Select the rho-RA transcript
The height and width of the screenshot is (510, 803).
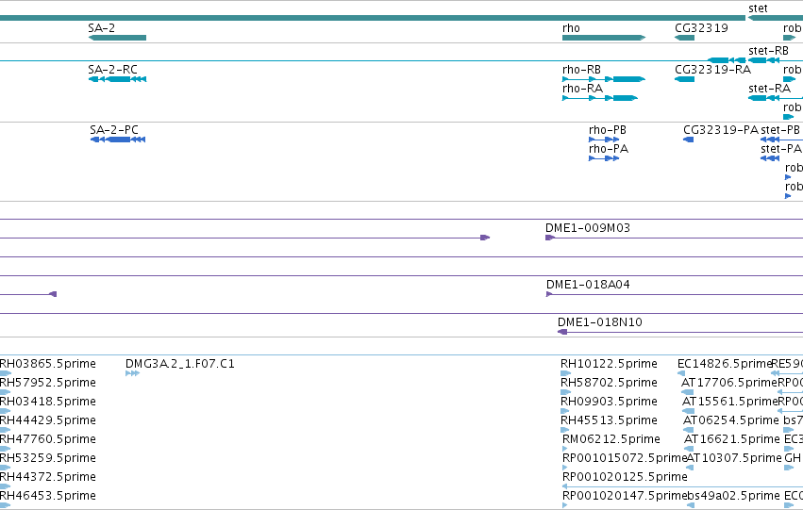(x=600, y=98)
